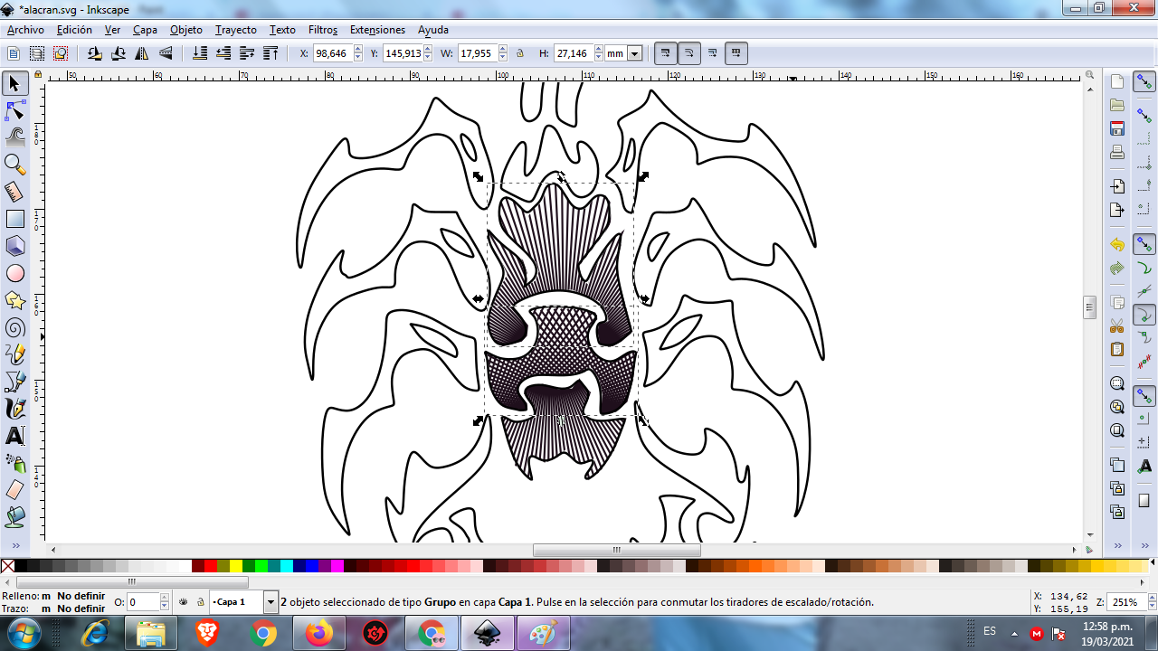Click the opacity O input field

144,601
